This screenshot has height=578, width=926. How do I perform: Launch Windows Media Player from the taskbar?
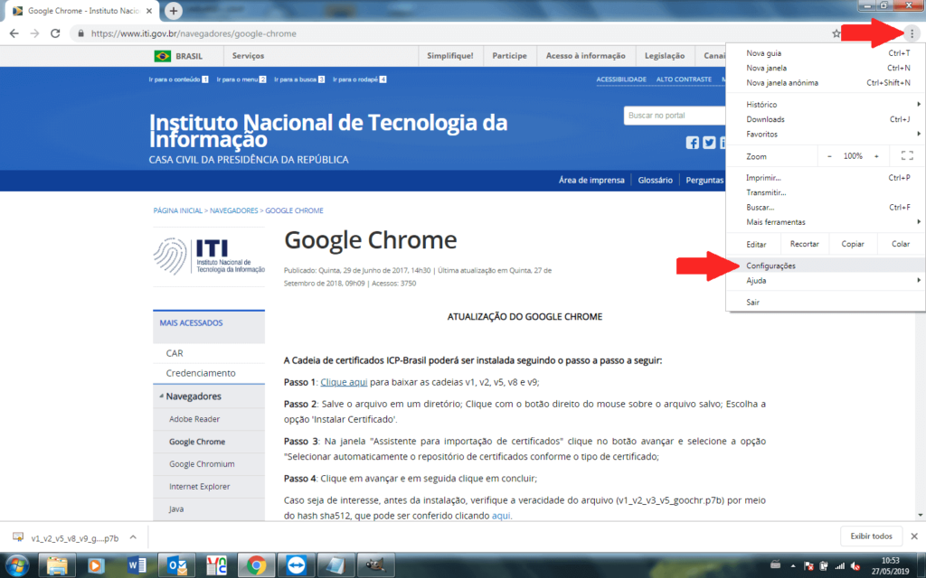click(96, 565)
